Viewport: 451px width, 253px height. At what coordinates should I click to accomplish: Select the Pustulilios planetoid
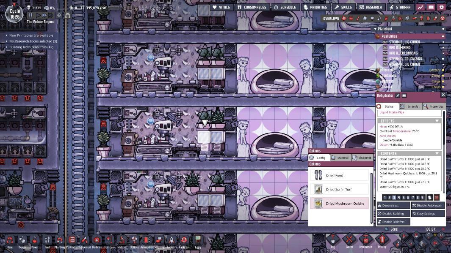coord(410,36)
